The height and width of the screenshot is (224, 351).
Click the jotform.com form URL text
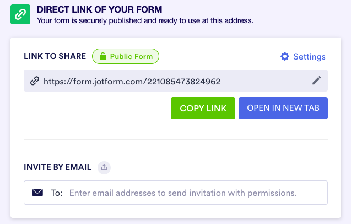132,81
